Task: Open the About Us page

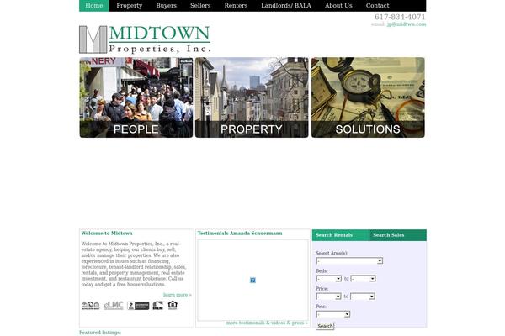Action: [338, 6]
